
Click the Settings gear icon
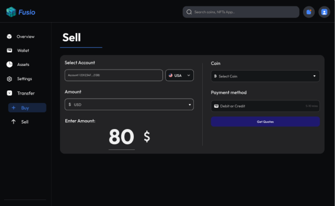[x=9, y=79]
